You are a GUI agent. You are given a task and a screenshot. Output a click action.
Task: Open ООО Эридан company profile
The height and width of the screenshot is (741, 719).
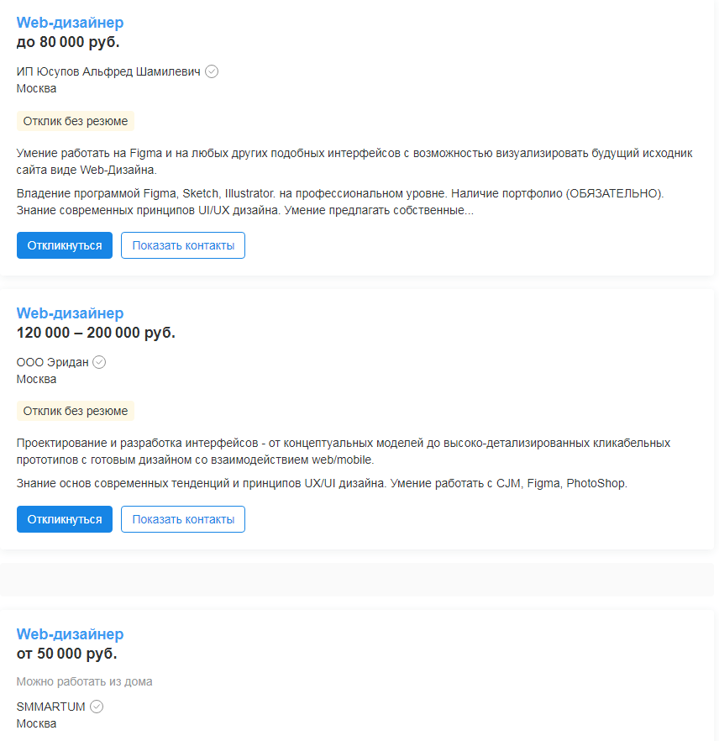tap(52, 362)
